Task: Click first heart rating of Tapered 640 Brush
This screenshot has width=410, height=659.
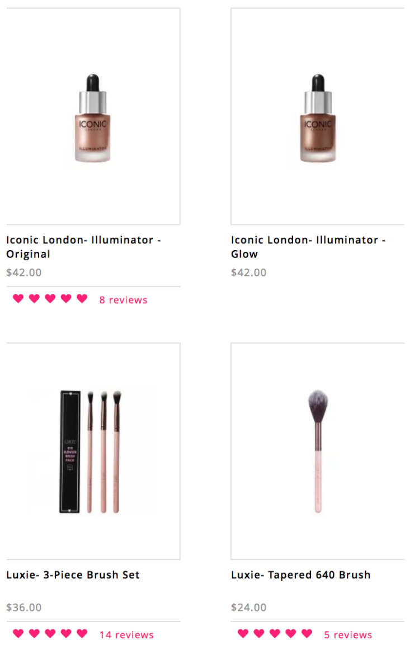Action: [x=243, y=633]
